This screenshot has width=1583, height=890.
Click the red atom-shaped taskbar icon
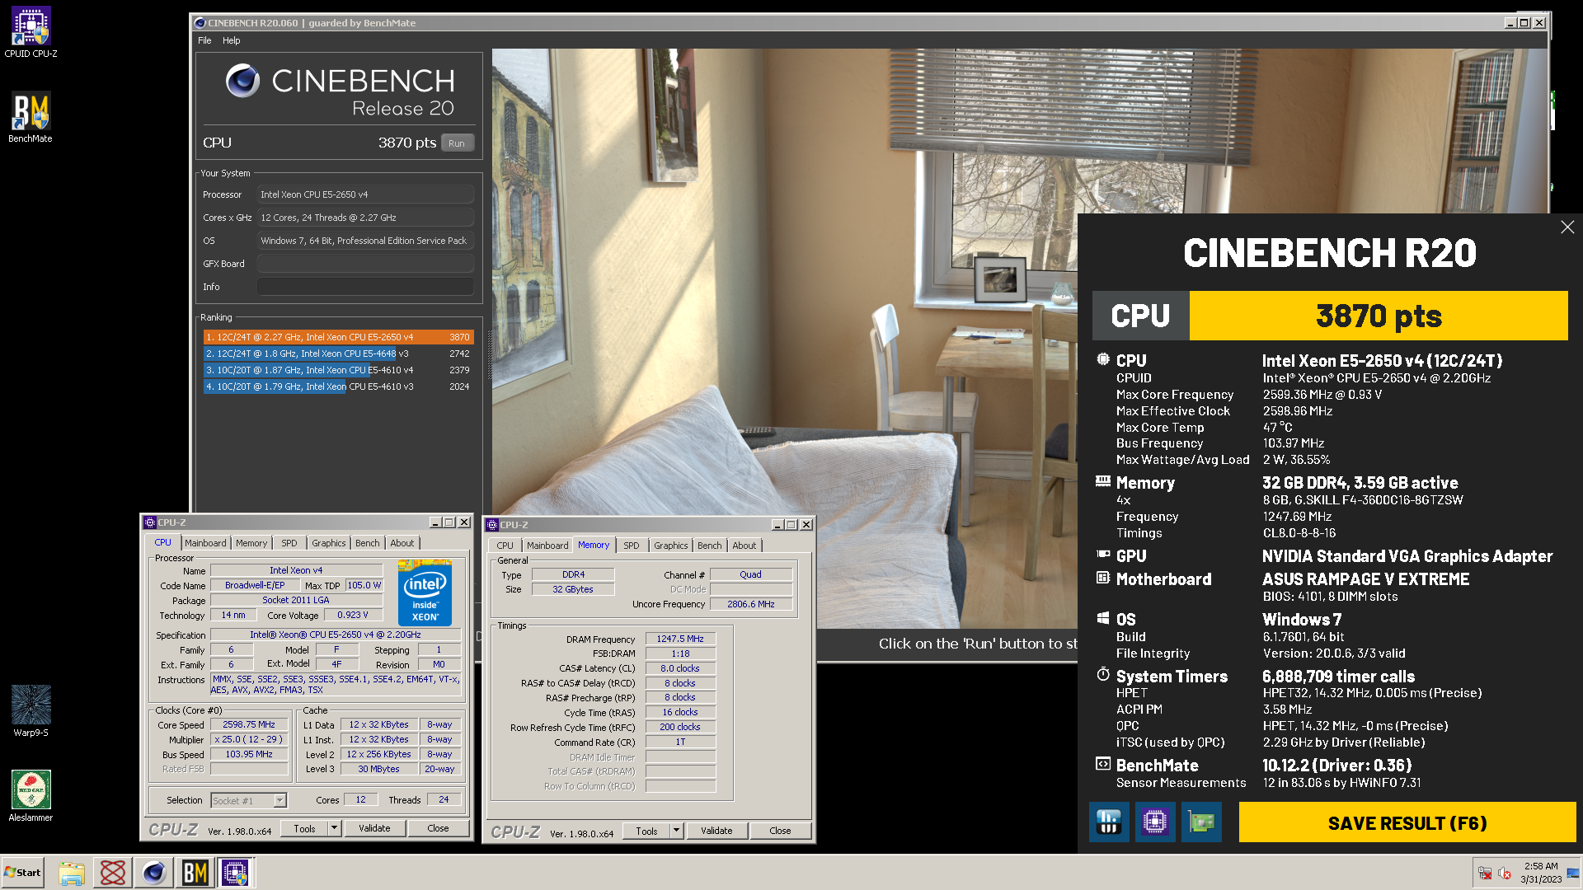(x=113, y=873)
